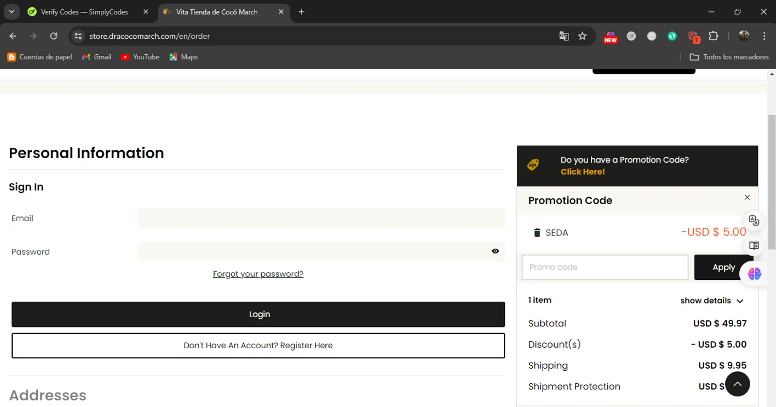Reload the current page
The height and width of the screenshot is (407, 776).
(x=54, y=36)
